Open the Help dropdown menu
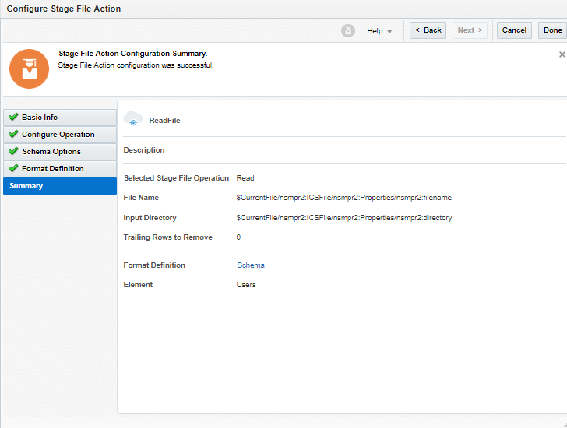 (379, 31)
